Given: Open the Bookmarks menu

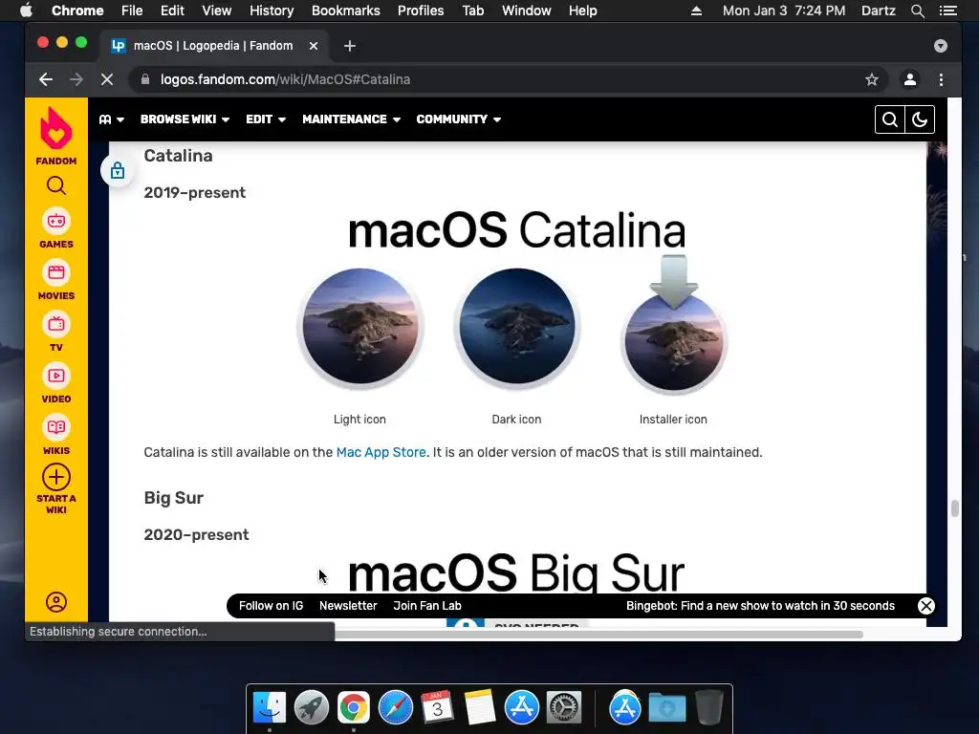Looking at the screenshot, I should click(346, 11).
